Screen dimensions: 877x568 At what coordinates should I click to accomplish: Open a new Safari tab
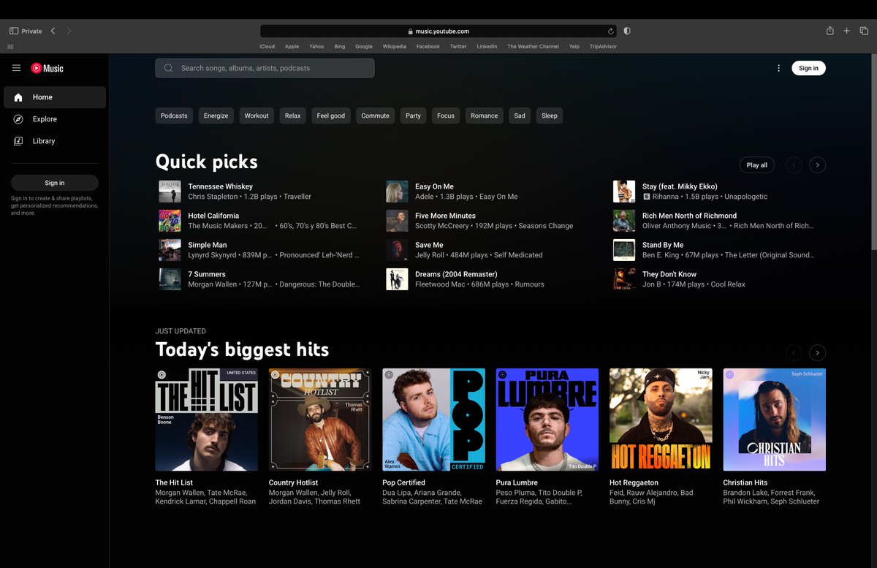pyautogui.click(x=846, y=31)
